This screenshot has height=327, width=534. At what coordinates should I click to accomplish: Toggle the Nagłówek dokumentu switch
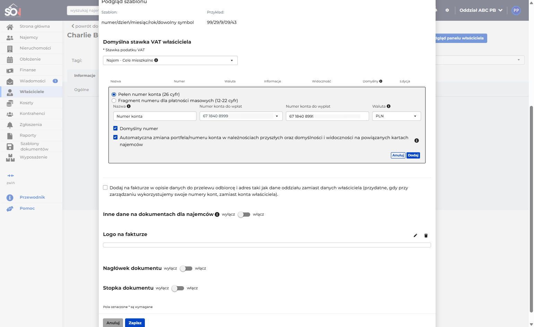click(186, 269)
